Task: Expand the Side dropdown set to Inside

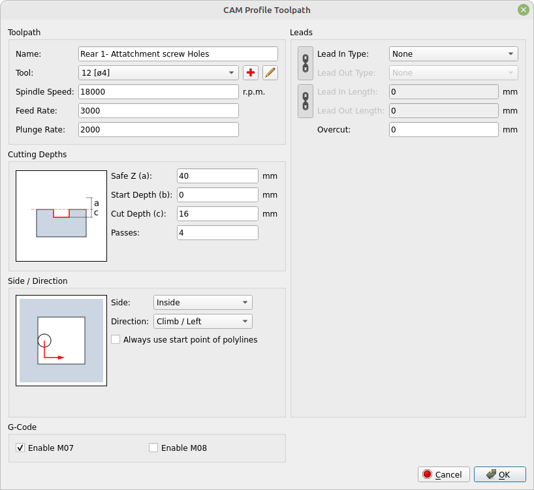Action: (202, 302)
